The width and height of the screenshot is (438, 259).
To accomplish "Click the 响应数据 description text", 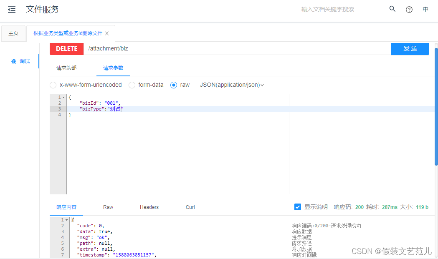I will point(302,231).
